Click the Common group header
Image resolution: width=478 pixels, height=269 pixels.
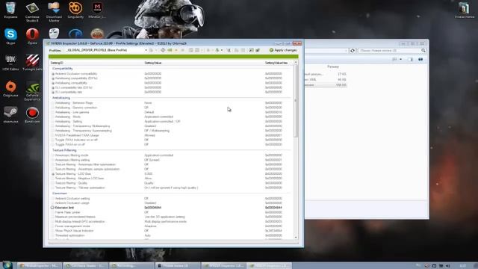coord(60,194)
